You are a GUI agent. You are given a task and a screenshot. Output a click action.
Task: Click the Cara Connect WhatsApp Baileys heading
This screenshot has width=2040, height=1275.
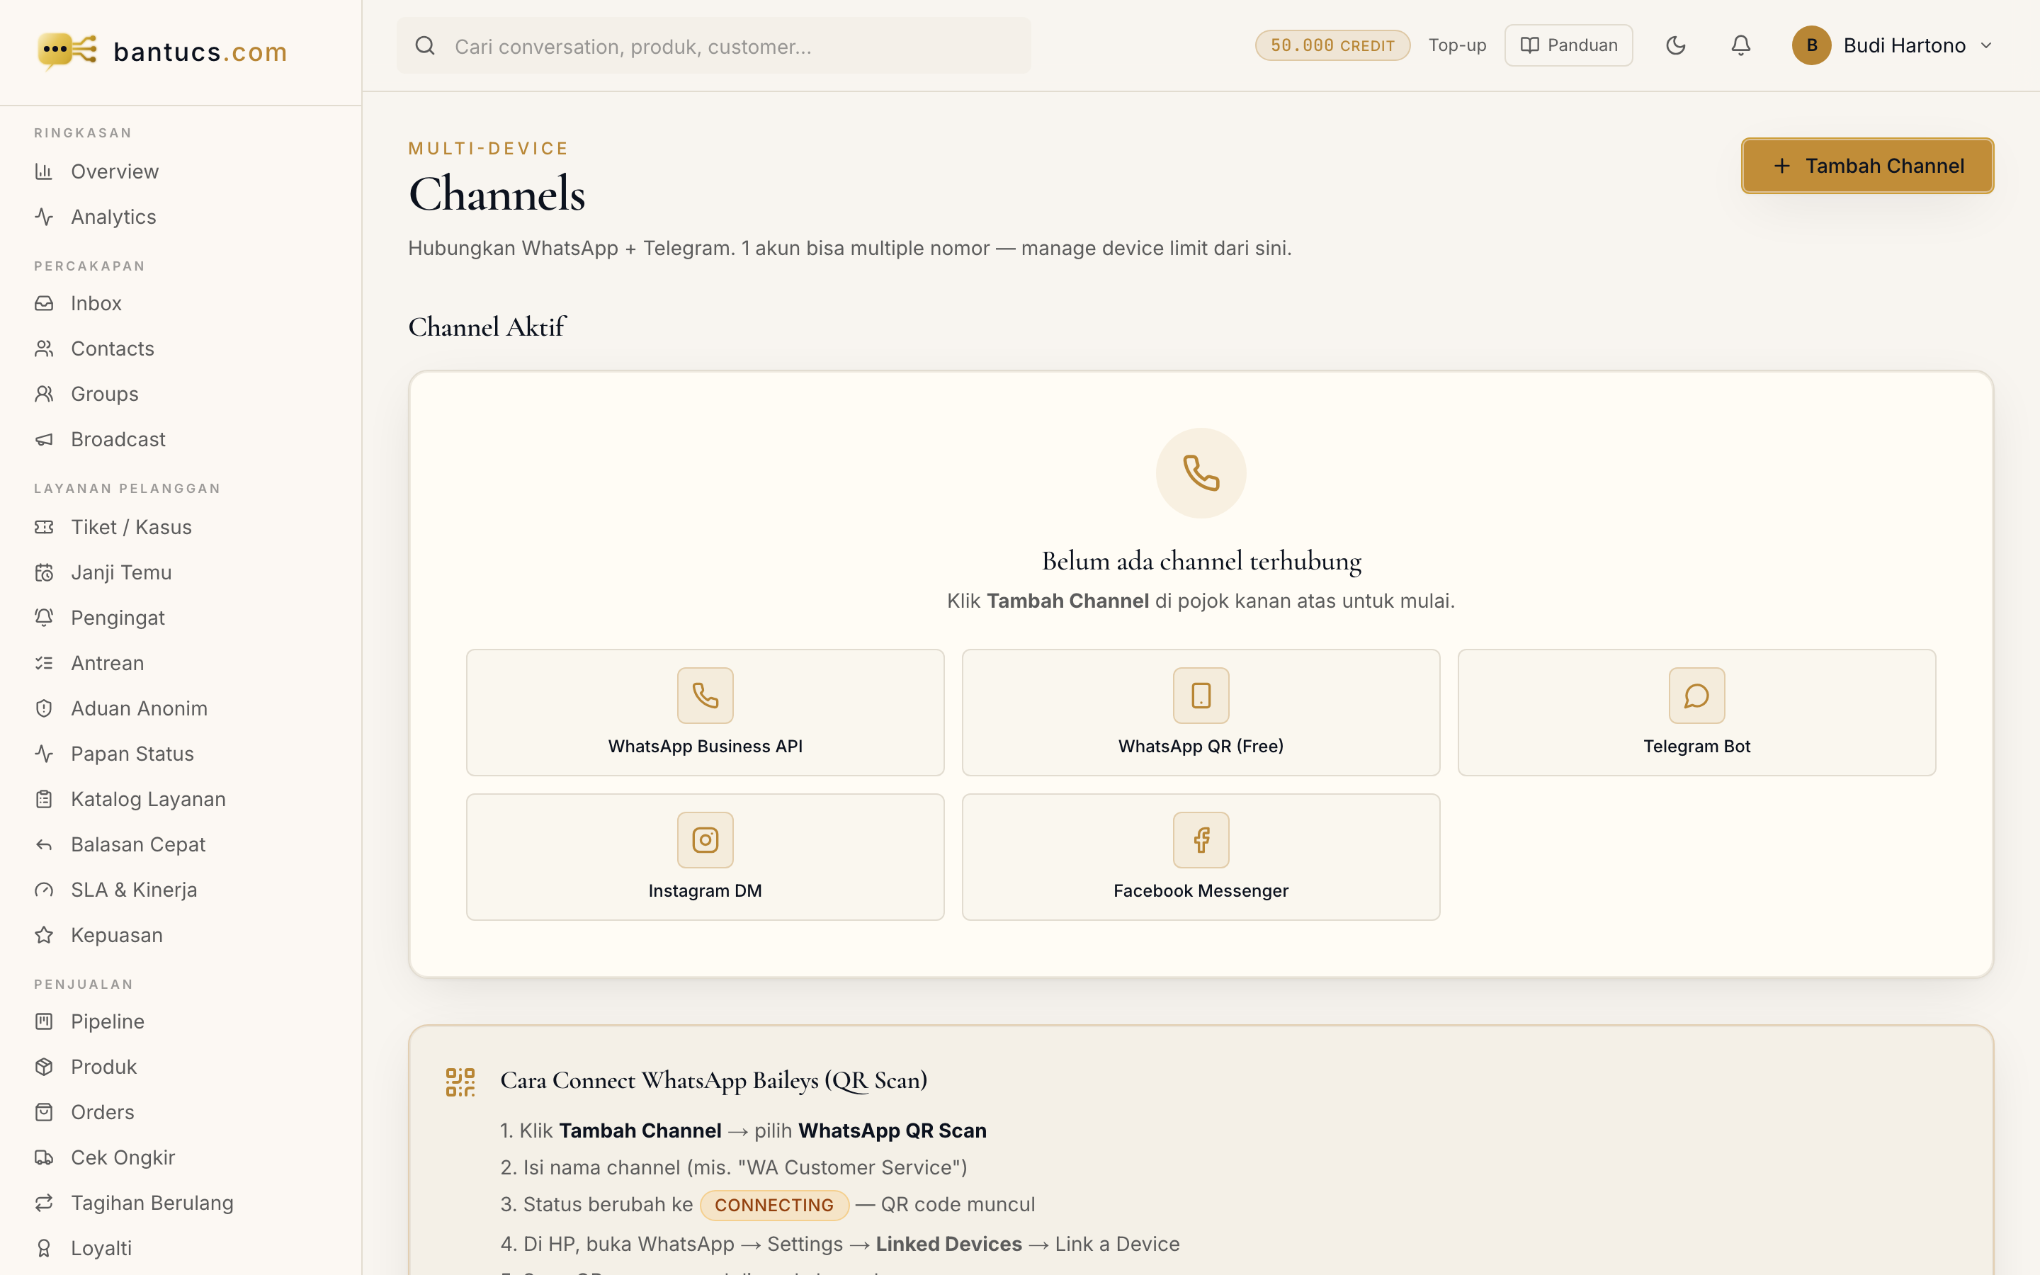pyautogui.click(x=713, y=1080)
